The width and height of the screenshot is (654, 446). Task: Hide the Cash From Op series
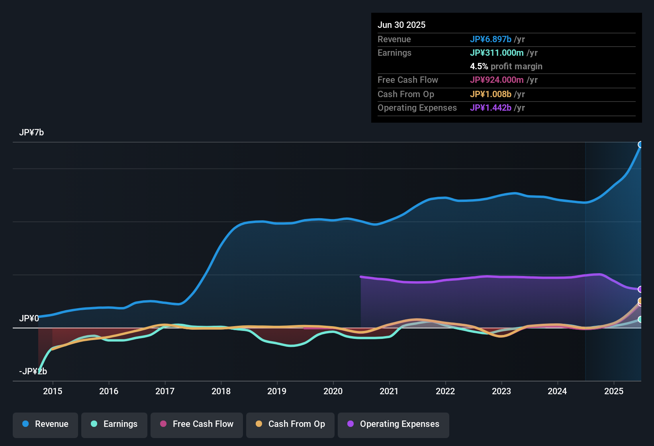[x=290, y=424]
